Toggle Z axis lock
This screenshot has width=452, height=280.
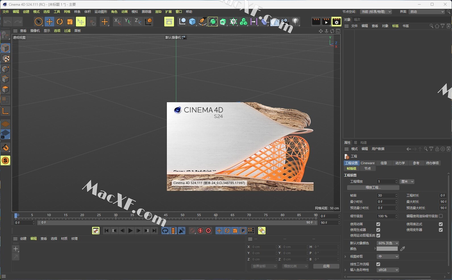click(138, 22)
